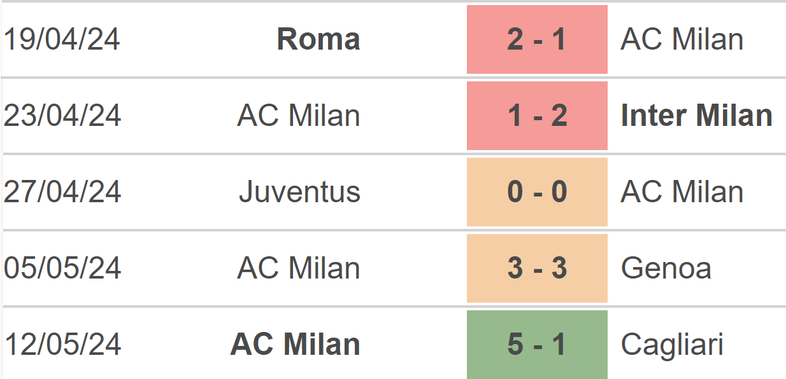Select the 0 - 0 draw score
Screen dimensions: 786x379
click(537, 192)
